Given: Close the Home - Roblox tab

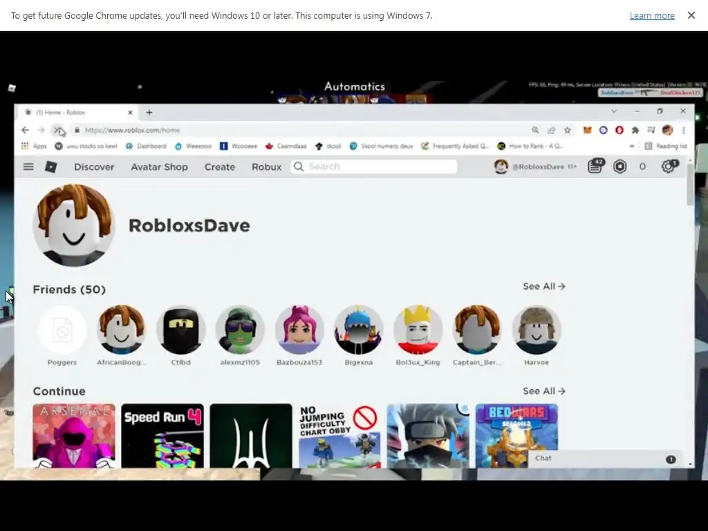Looking at the screenshot, I should click(130, 113).
